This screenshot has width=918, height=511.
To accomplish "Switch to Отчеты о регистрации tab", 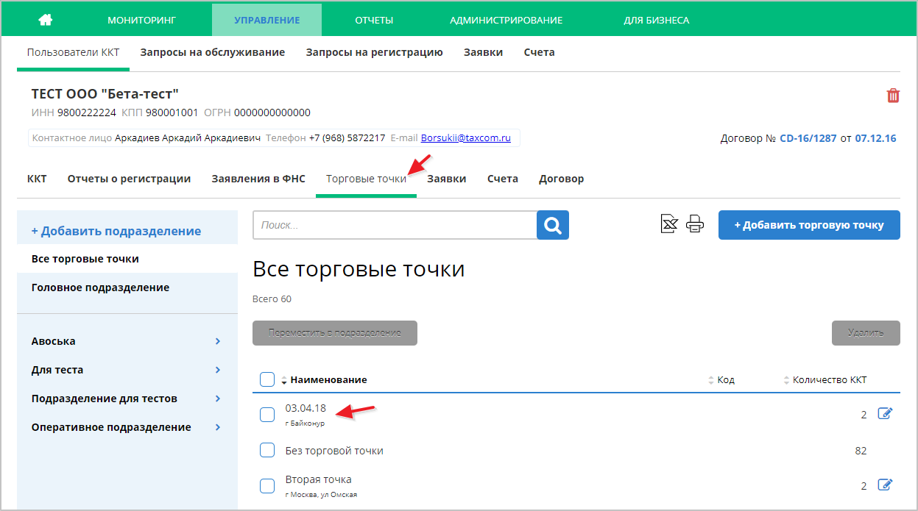I will [129, 179].
